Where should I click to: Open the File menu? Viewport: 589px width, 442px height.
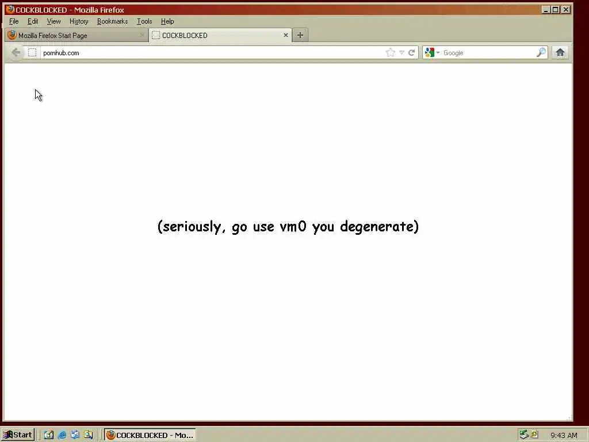(x=14, y=21)
